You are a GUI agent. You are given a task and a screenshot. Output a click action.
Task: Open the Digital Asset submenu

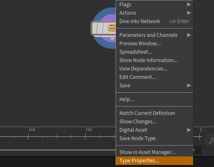[155, 130]
